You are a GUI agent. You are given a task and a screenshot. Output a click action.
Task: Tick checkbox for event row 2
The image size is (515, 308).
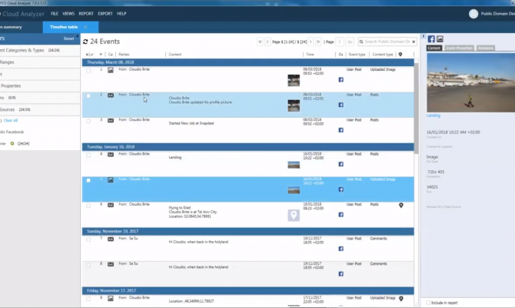[88, 95]
